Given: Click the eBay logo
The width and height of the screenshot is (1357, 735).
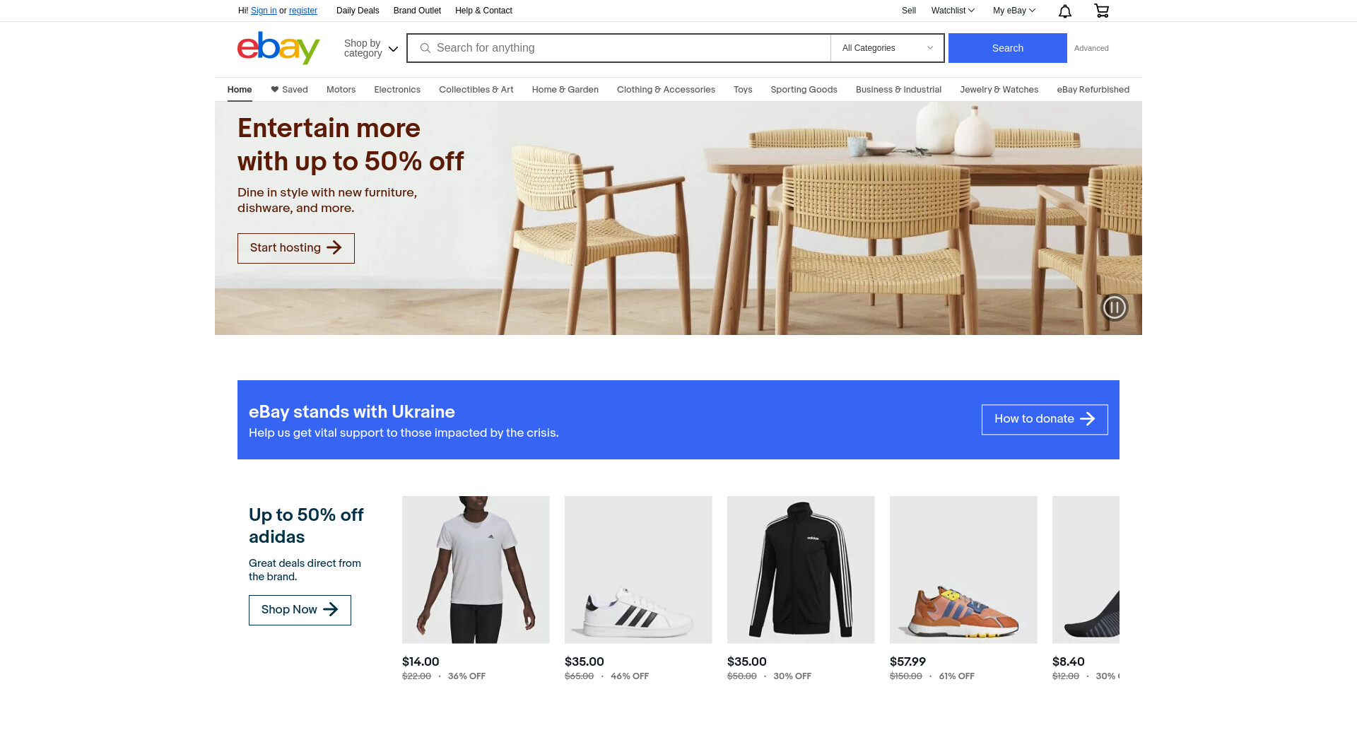Looking at the screenshot, I should 278,48.
